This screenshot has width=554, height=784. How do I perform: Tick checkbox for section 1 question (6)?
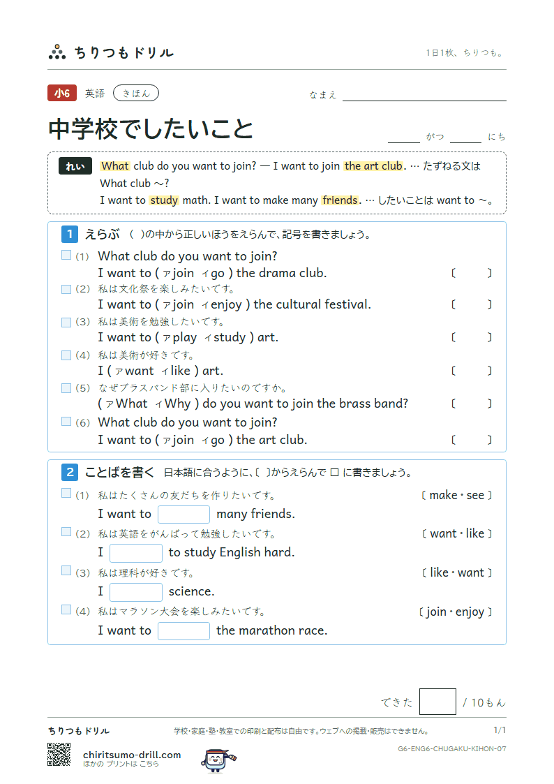point(66,422)
